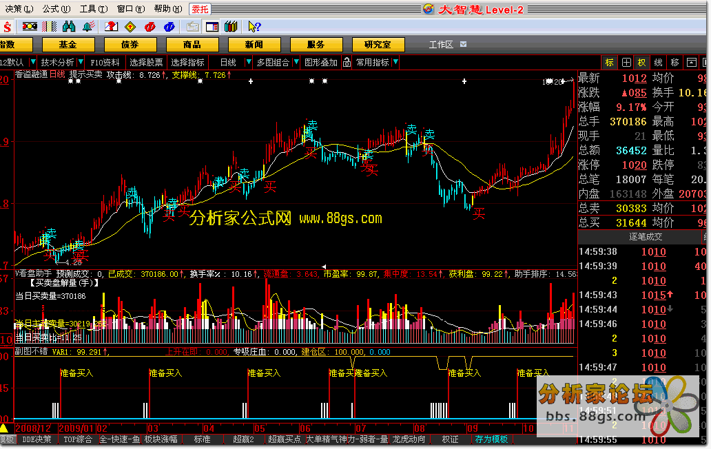Screen dimensions: 711x449
Task: Switch to the 超赢2 bottom tab
Action: (243, 439)
